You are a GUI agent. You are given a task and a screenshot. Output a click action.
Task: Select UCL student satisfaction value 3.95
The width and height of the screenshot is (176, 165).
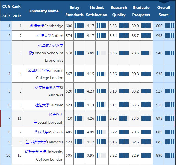(90, 155)
